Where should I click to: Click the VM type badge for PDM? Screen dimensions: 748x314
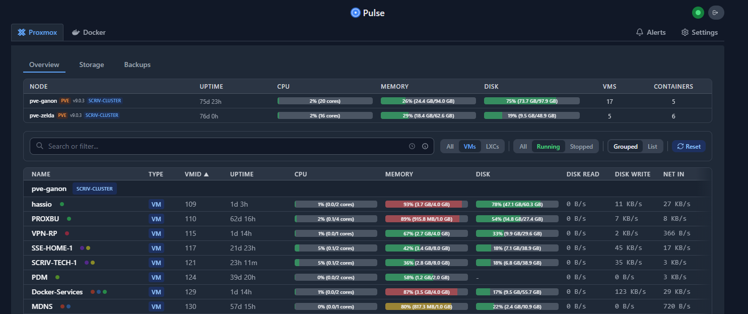coord(156,278)
